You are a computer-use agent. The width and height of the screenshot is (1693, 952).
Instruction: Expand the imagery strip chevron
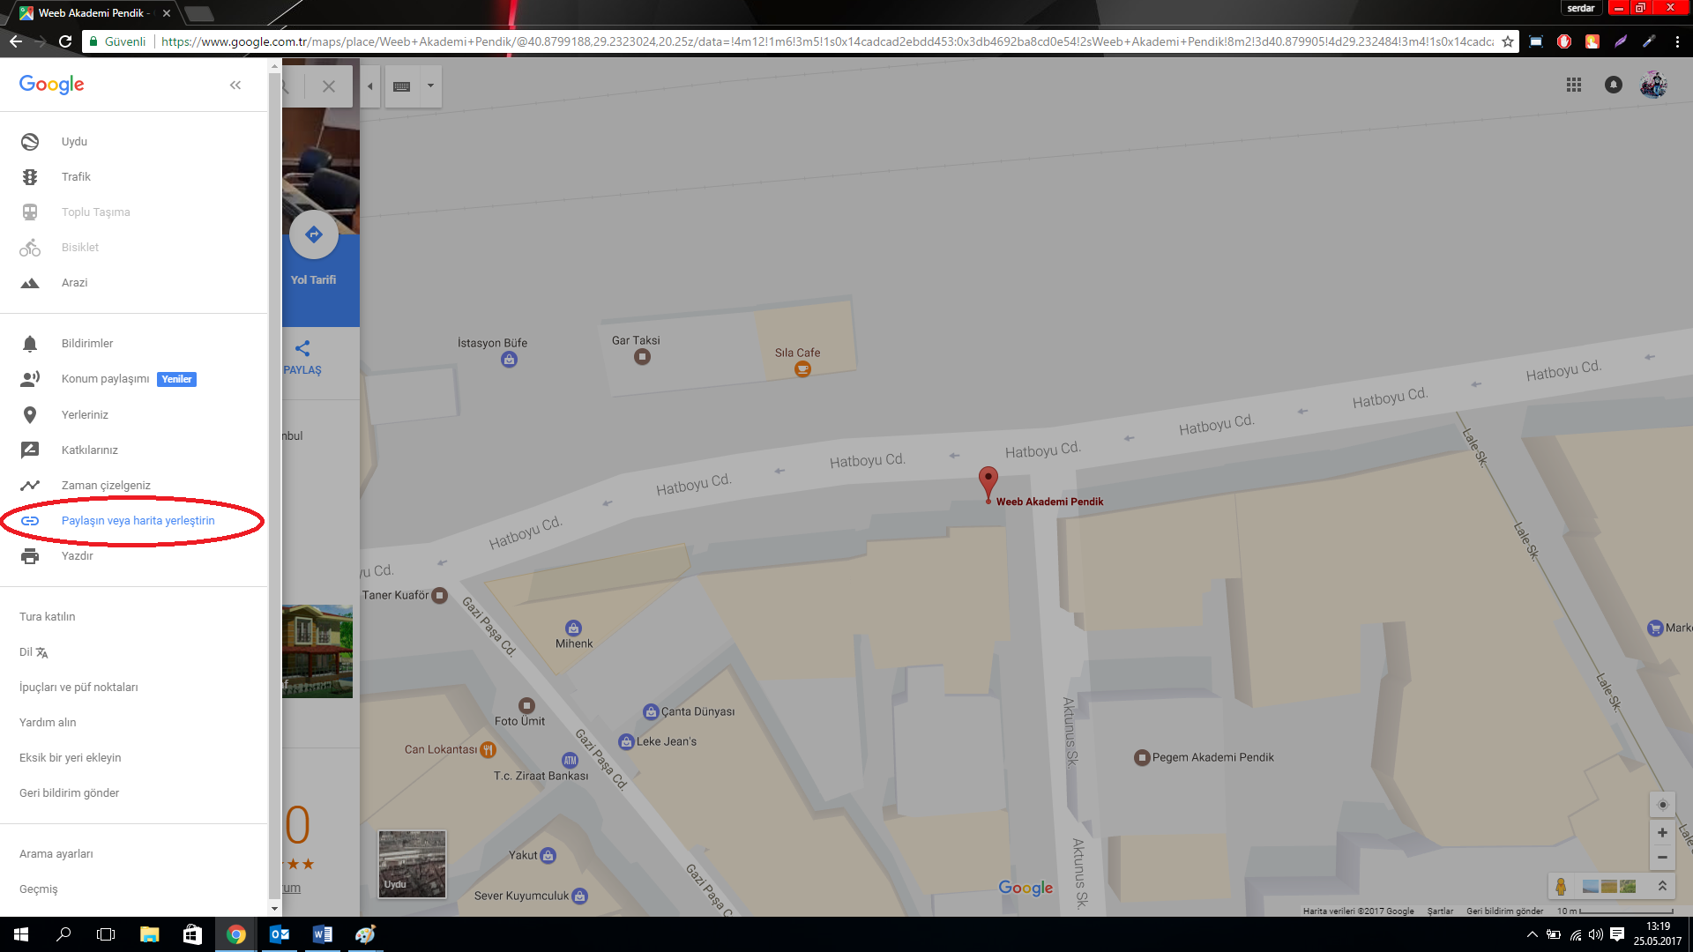click(x=1662, y=886)
